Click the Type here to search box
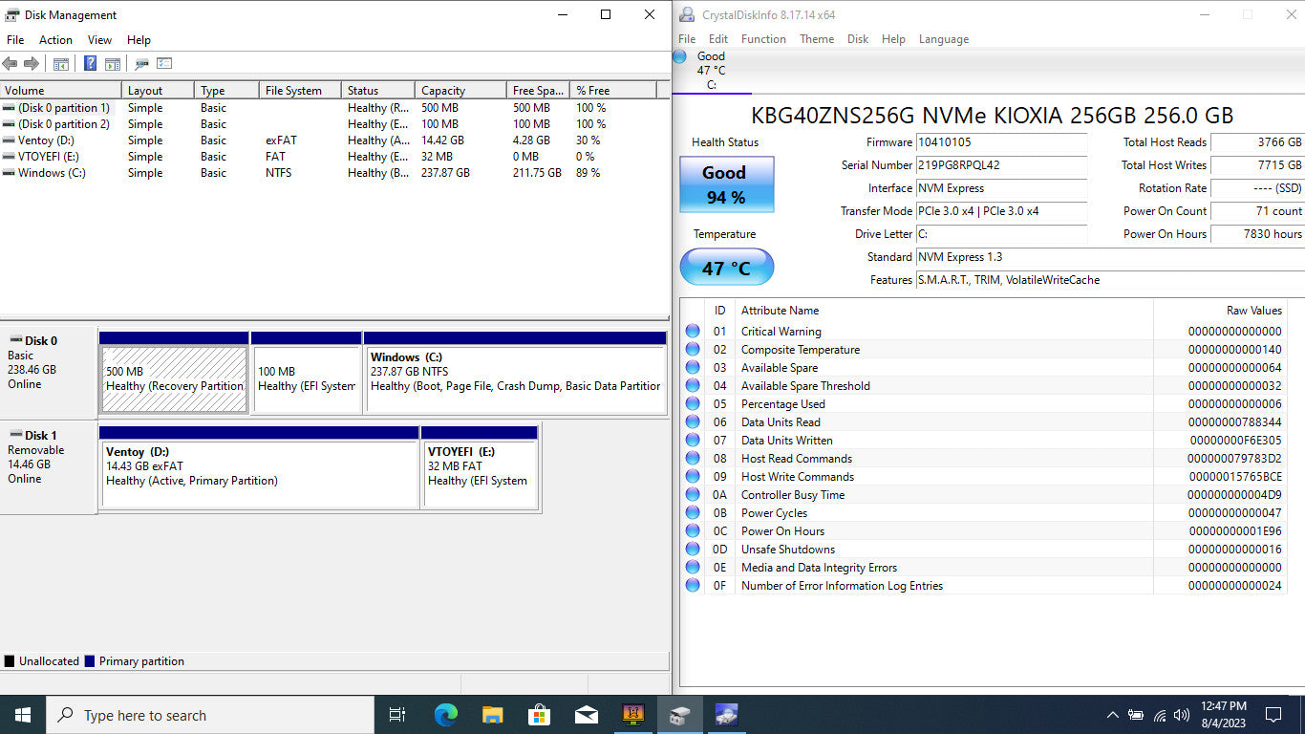 (210, 715)
